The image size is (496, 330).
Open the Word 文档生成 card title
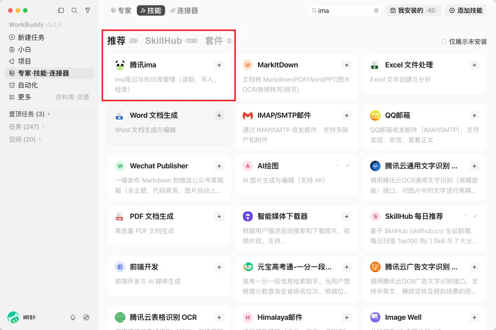point(154,116)
